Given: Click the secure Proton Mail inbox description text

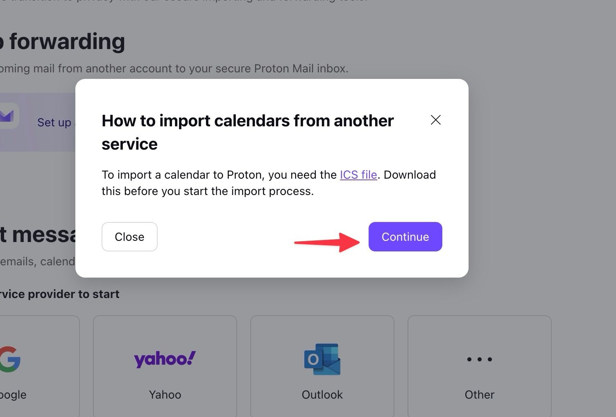Looking at the screenshot, I should coord(174,68).
